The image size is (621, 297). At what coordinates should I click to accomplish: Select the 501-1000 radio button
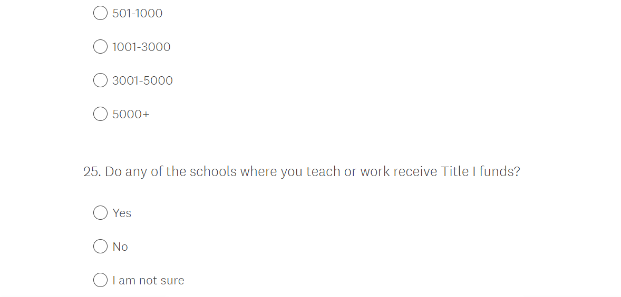(x=100, y=13)
